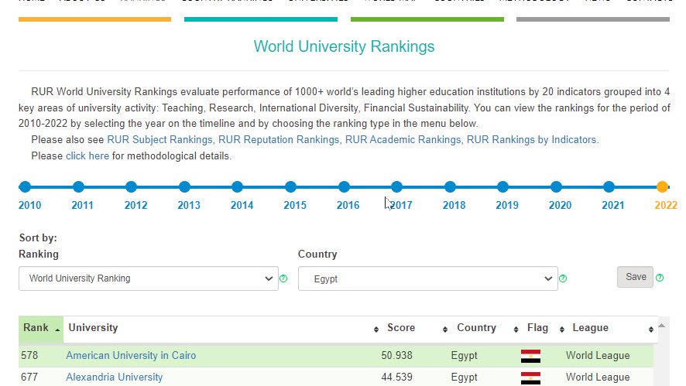The width and height of the screenshot is (686, 386).
Task: Select year 2013 on the timeline
Action: [x=184, y=187]
